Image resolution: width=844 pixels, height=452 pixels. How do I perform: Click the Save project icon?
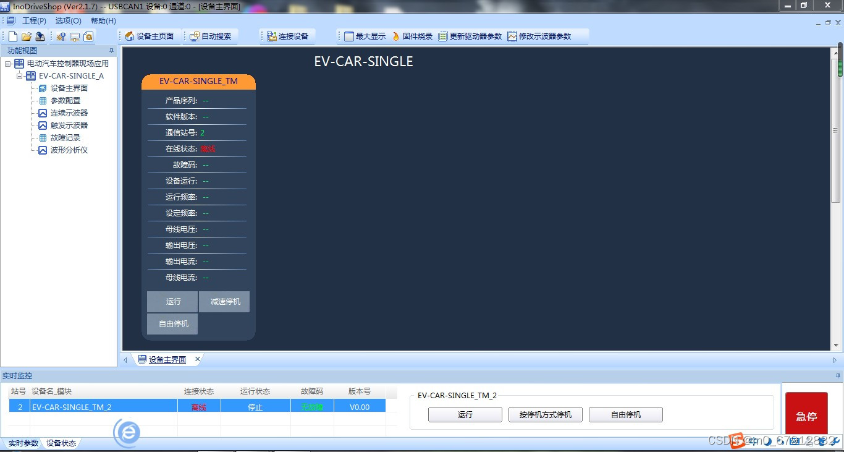(40, 36)
